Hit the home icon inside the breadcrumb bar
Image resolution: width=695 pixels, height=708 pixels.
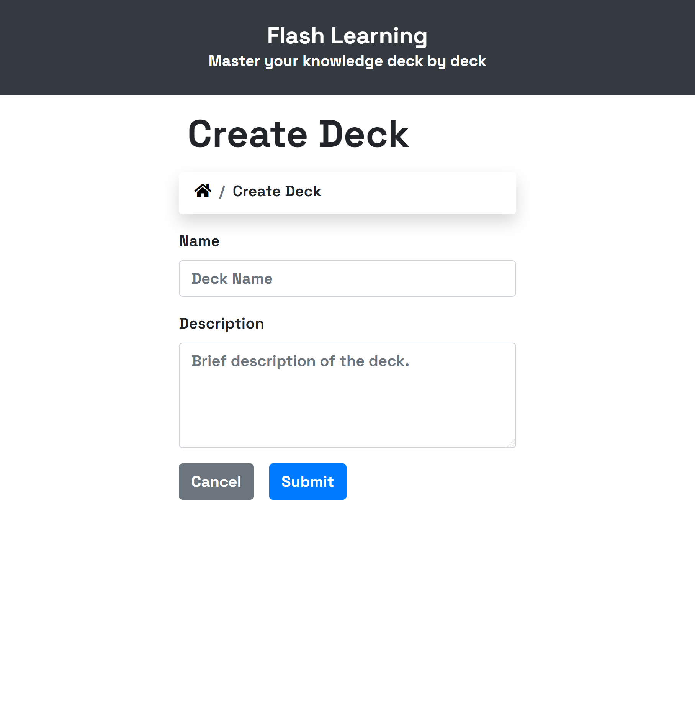coord(203,191)
